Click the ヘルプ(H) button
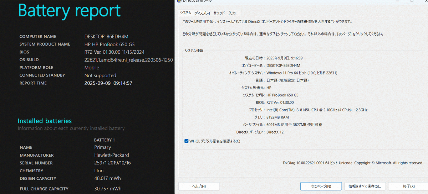Viewport: 428px width, 194px height. (199, 186)
